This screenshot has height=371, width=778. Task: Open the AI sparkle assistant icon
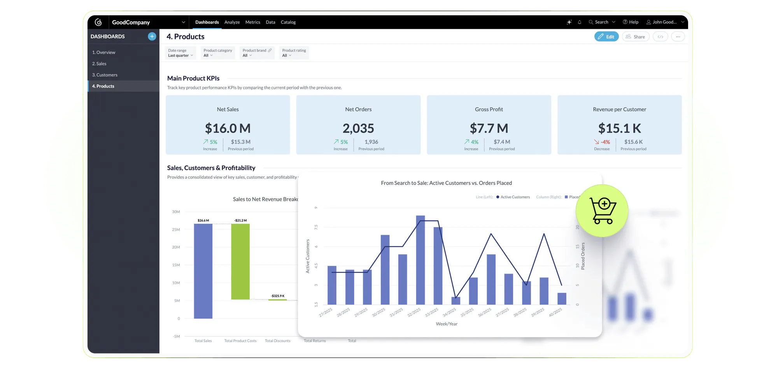569,22
